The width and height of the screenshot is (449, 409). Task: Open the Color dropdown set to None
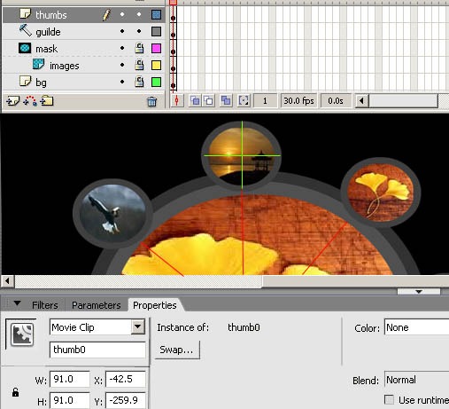click(x=416, y=327)
